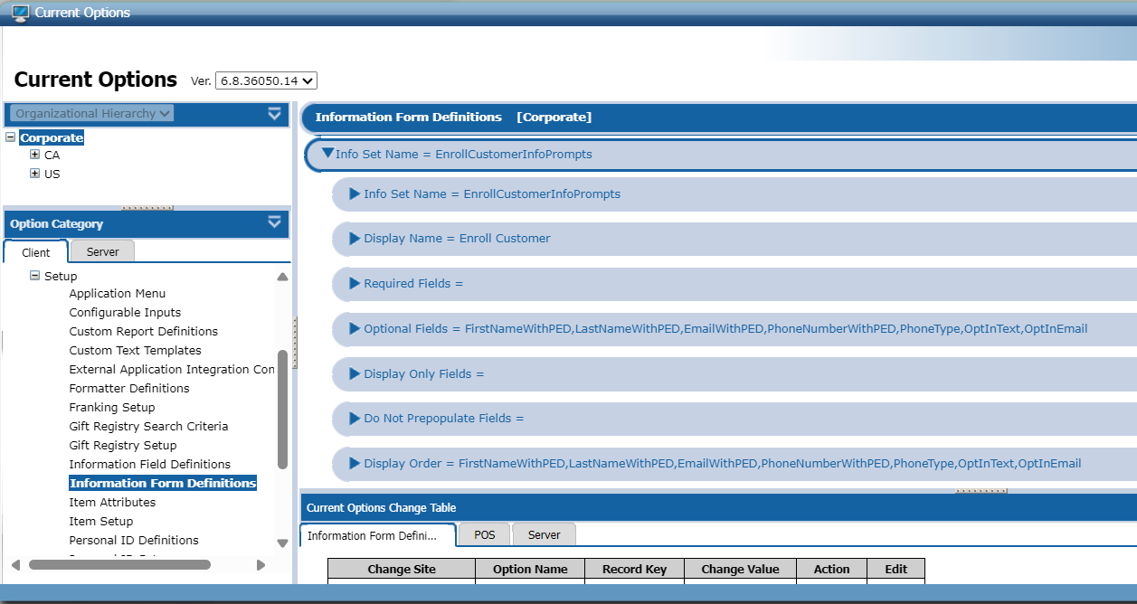Expand the Display Order row arrow
Image resolution: width=1137 pixels, height=604 pixels.
click(x=355, y=464)
